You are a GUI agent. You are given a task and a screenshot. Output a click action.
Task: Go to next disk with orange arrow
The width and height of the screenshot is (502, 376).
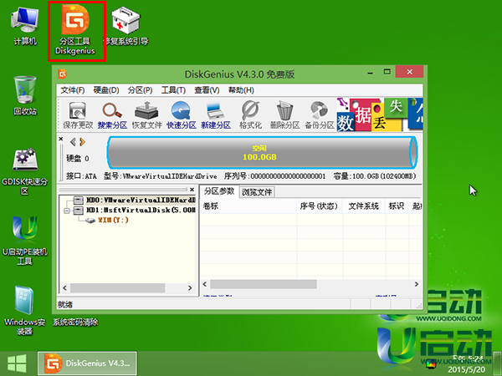[83, 142]
